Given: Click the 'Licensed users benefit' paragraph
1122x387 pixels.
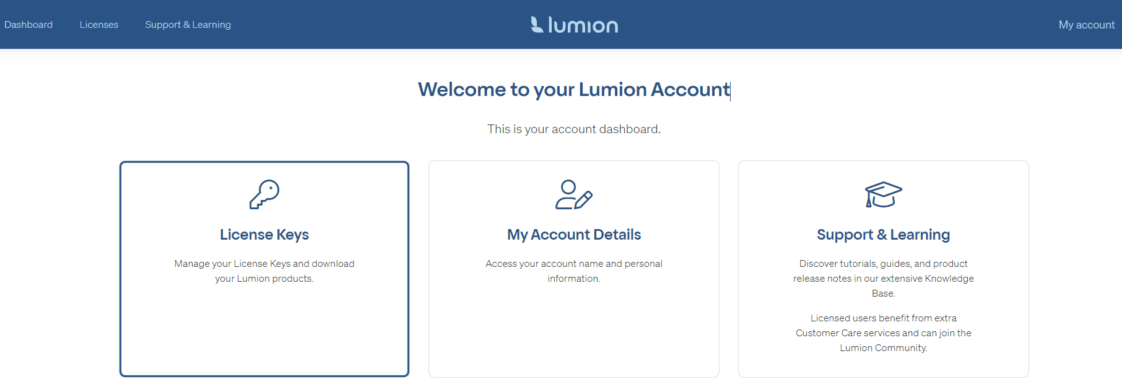Looking at the screenshot, I should pos(883,333).
